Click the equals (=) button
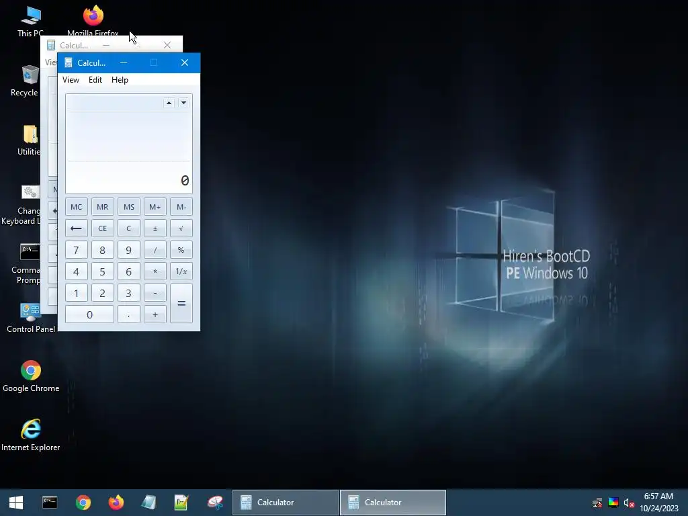 tap(181, 303)
